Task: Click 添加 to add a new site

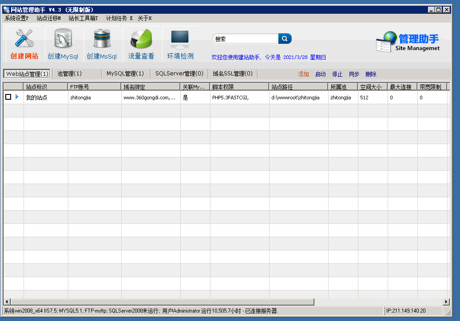Action: (x=303, y=74)
